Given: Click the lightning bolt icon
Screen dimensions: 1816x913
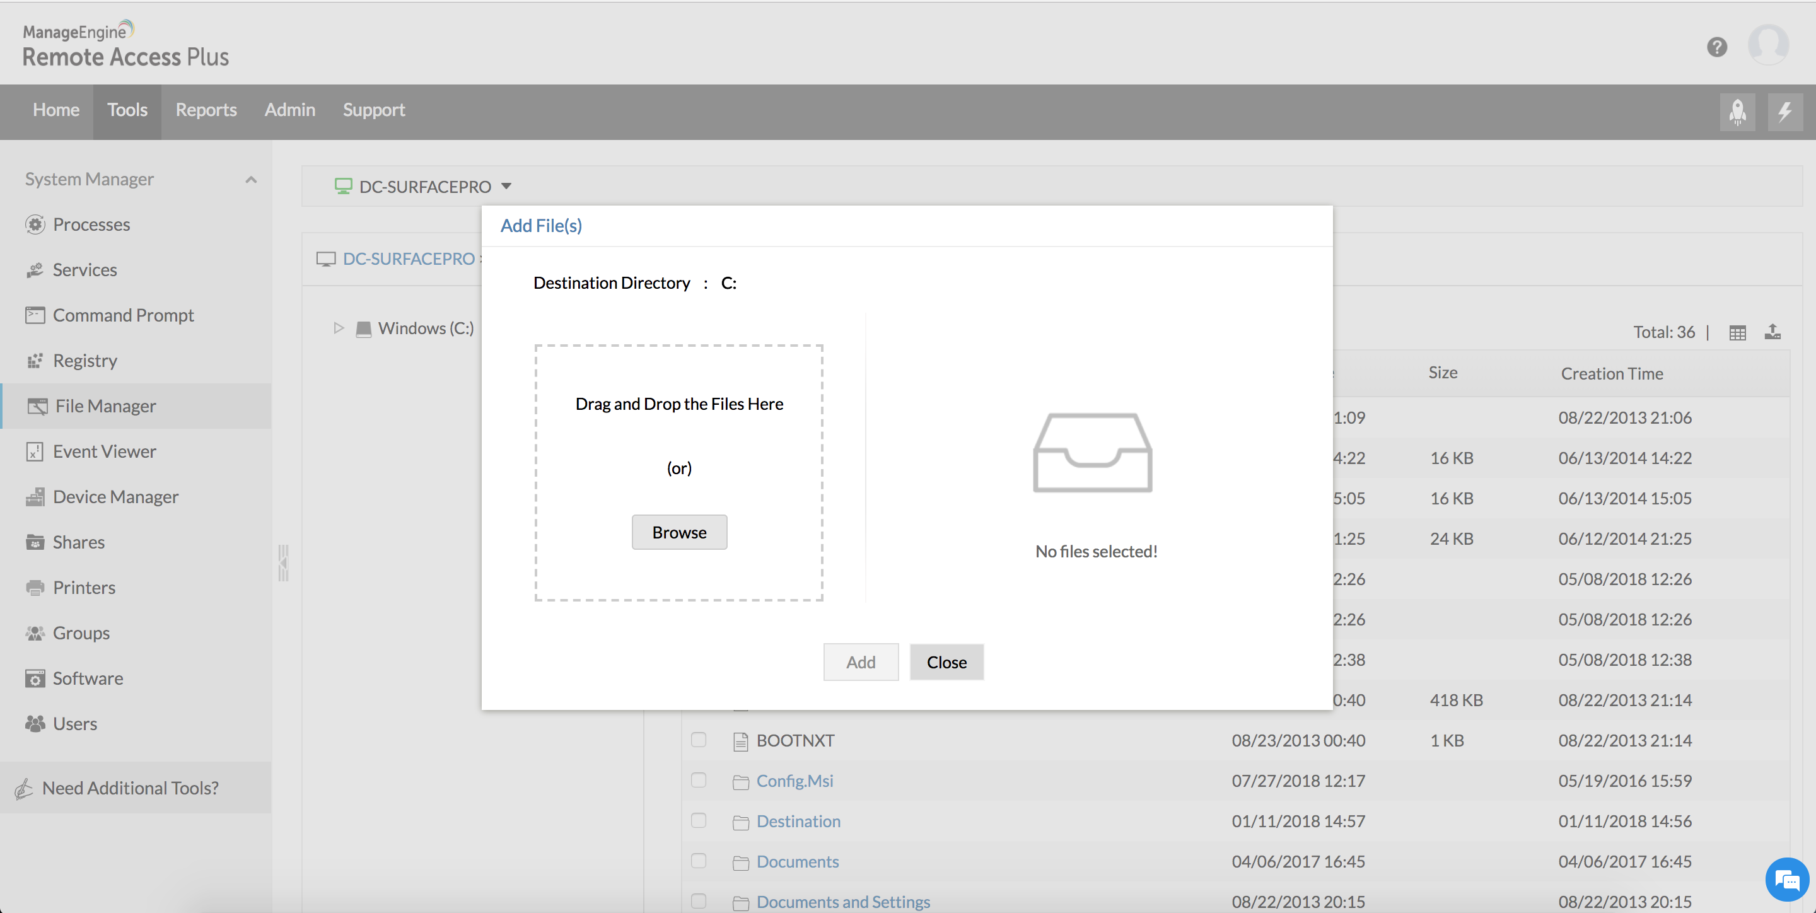Looking at the screenshot, I should pyautogui.click(x=1784, y=112).
